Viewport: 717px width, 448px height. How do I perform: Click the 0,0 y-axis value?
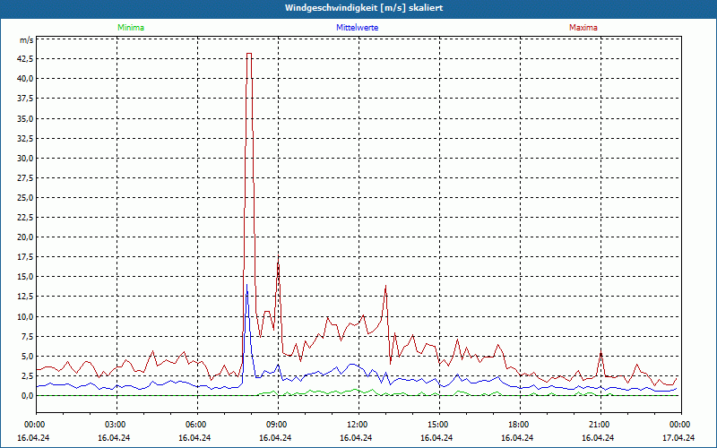(x=26, y=396)
